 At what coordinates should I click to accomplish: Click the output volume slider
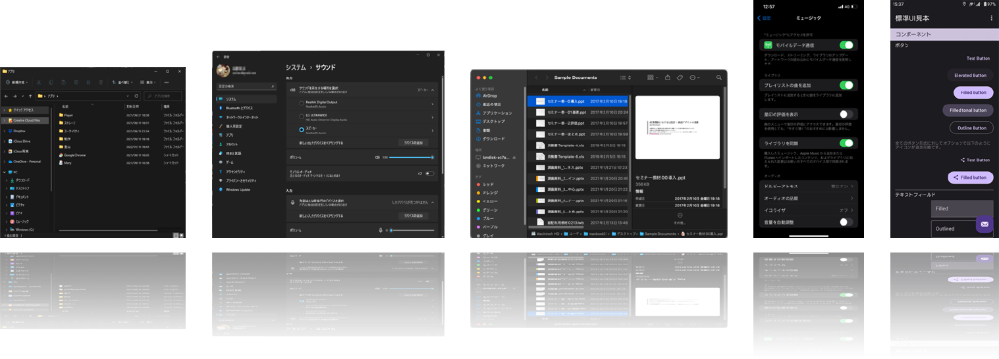412,157
